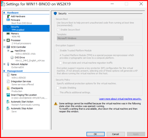Click the blue shield icon in Security header
The image size is (148, 138).
click(x=55, y=13)
